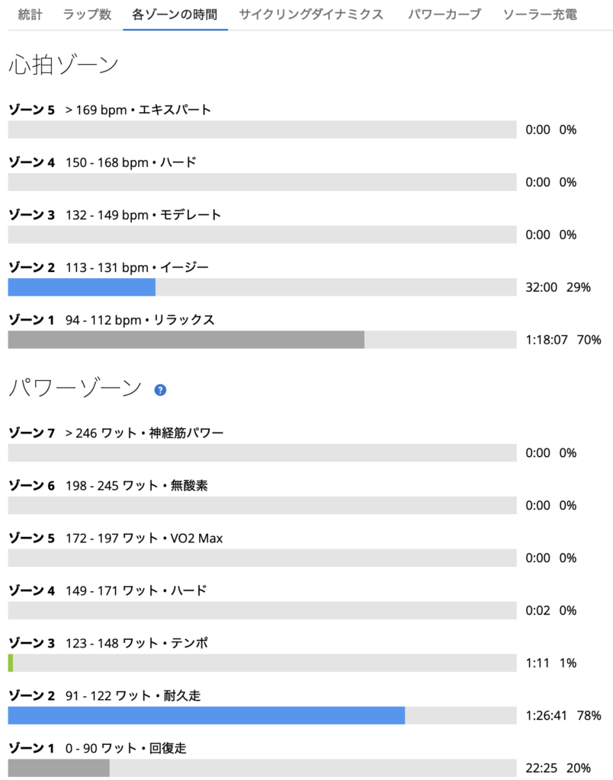The width and height of the screenshot is (613, 780).
Task: Select the 各ゾーンの時間 tab
Action: point(175,14)
